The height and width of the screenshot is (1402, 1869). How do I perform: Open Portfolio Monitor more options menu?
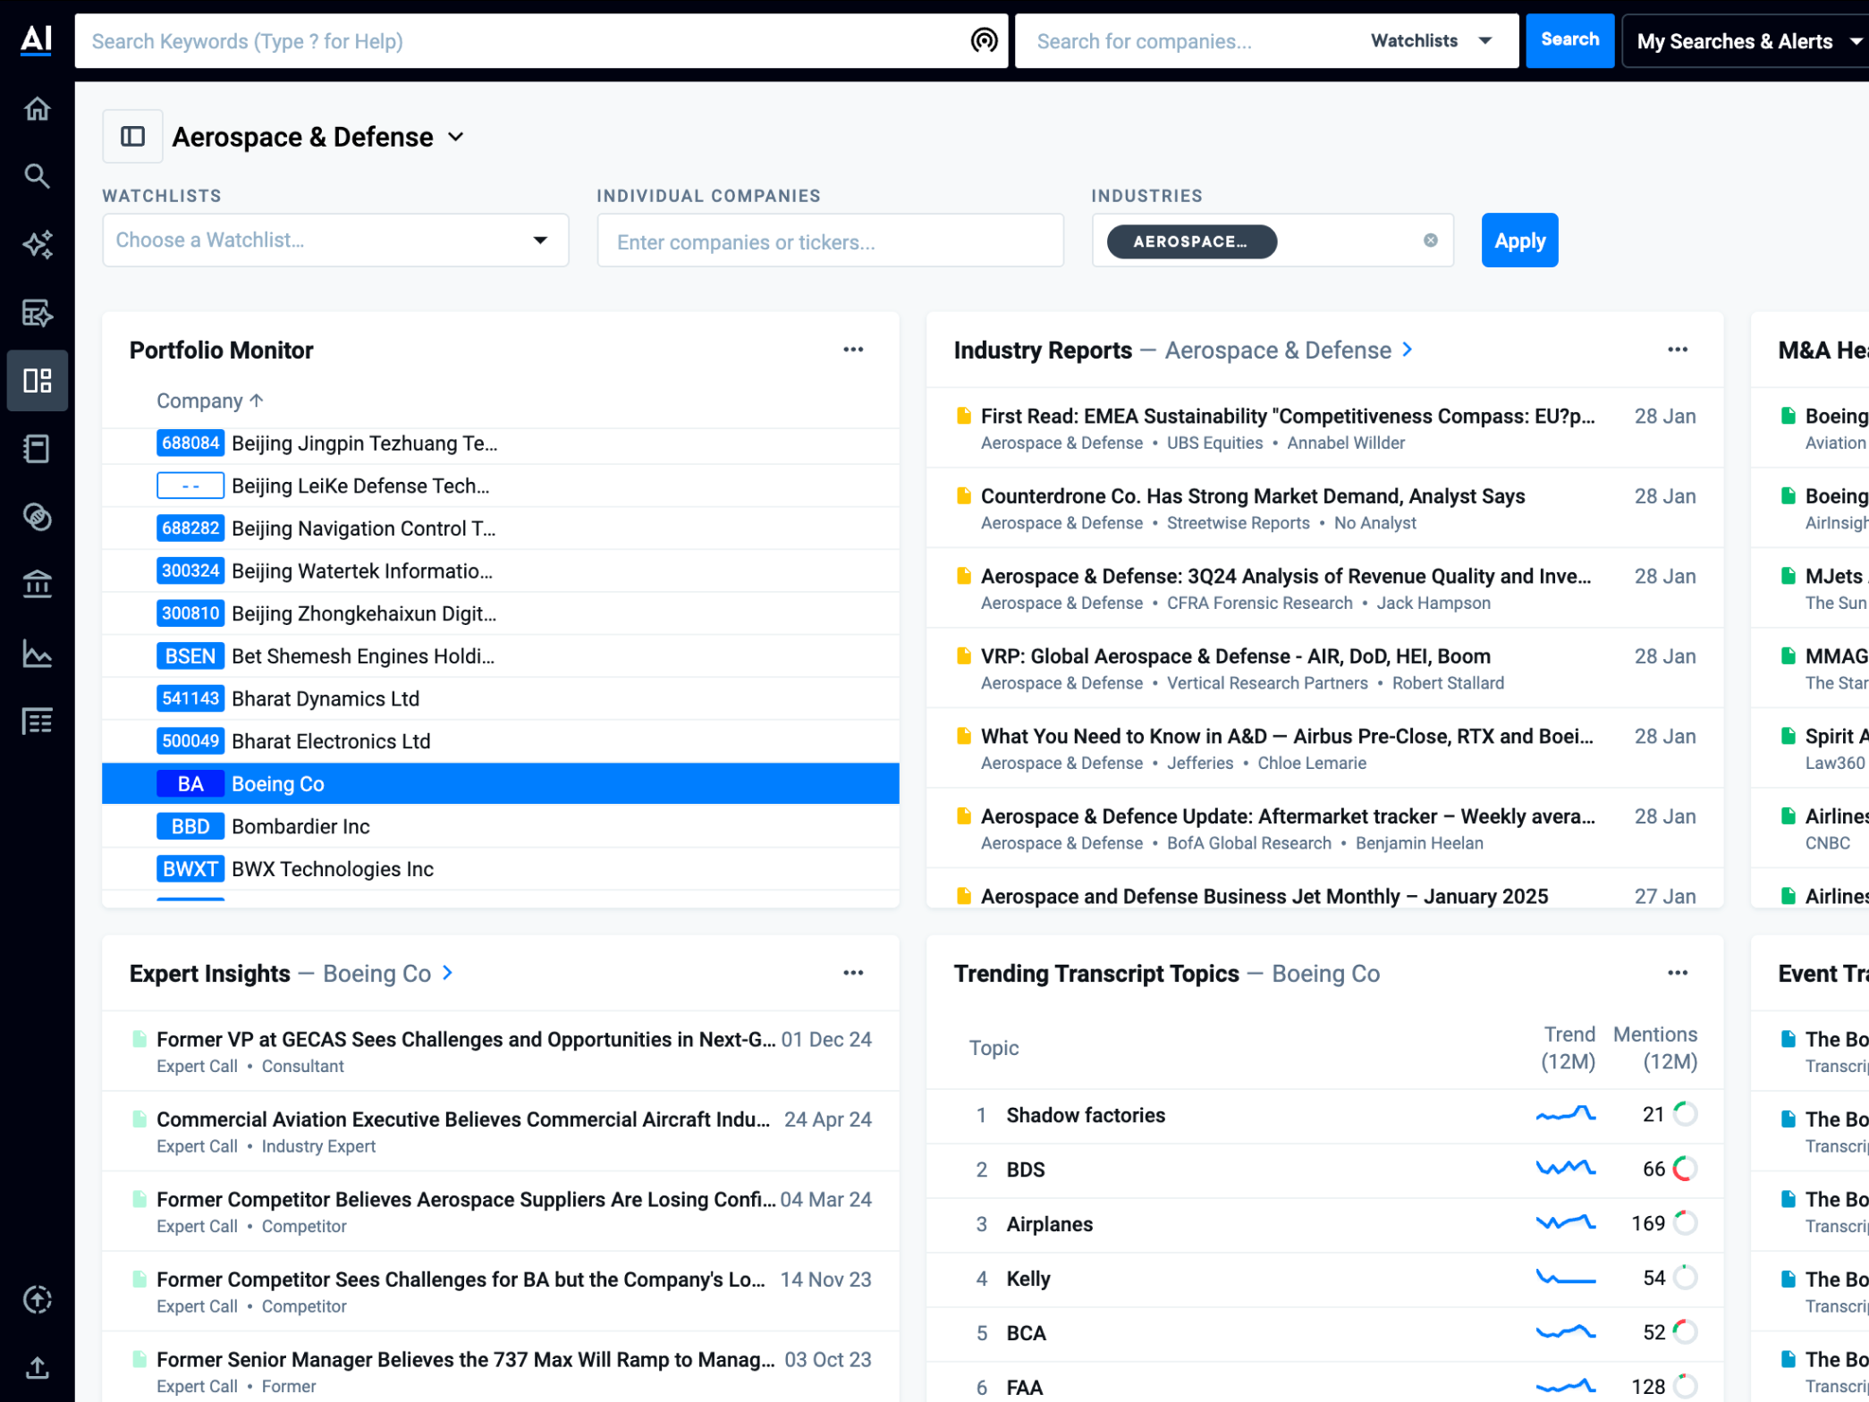click(853, 350)
